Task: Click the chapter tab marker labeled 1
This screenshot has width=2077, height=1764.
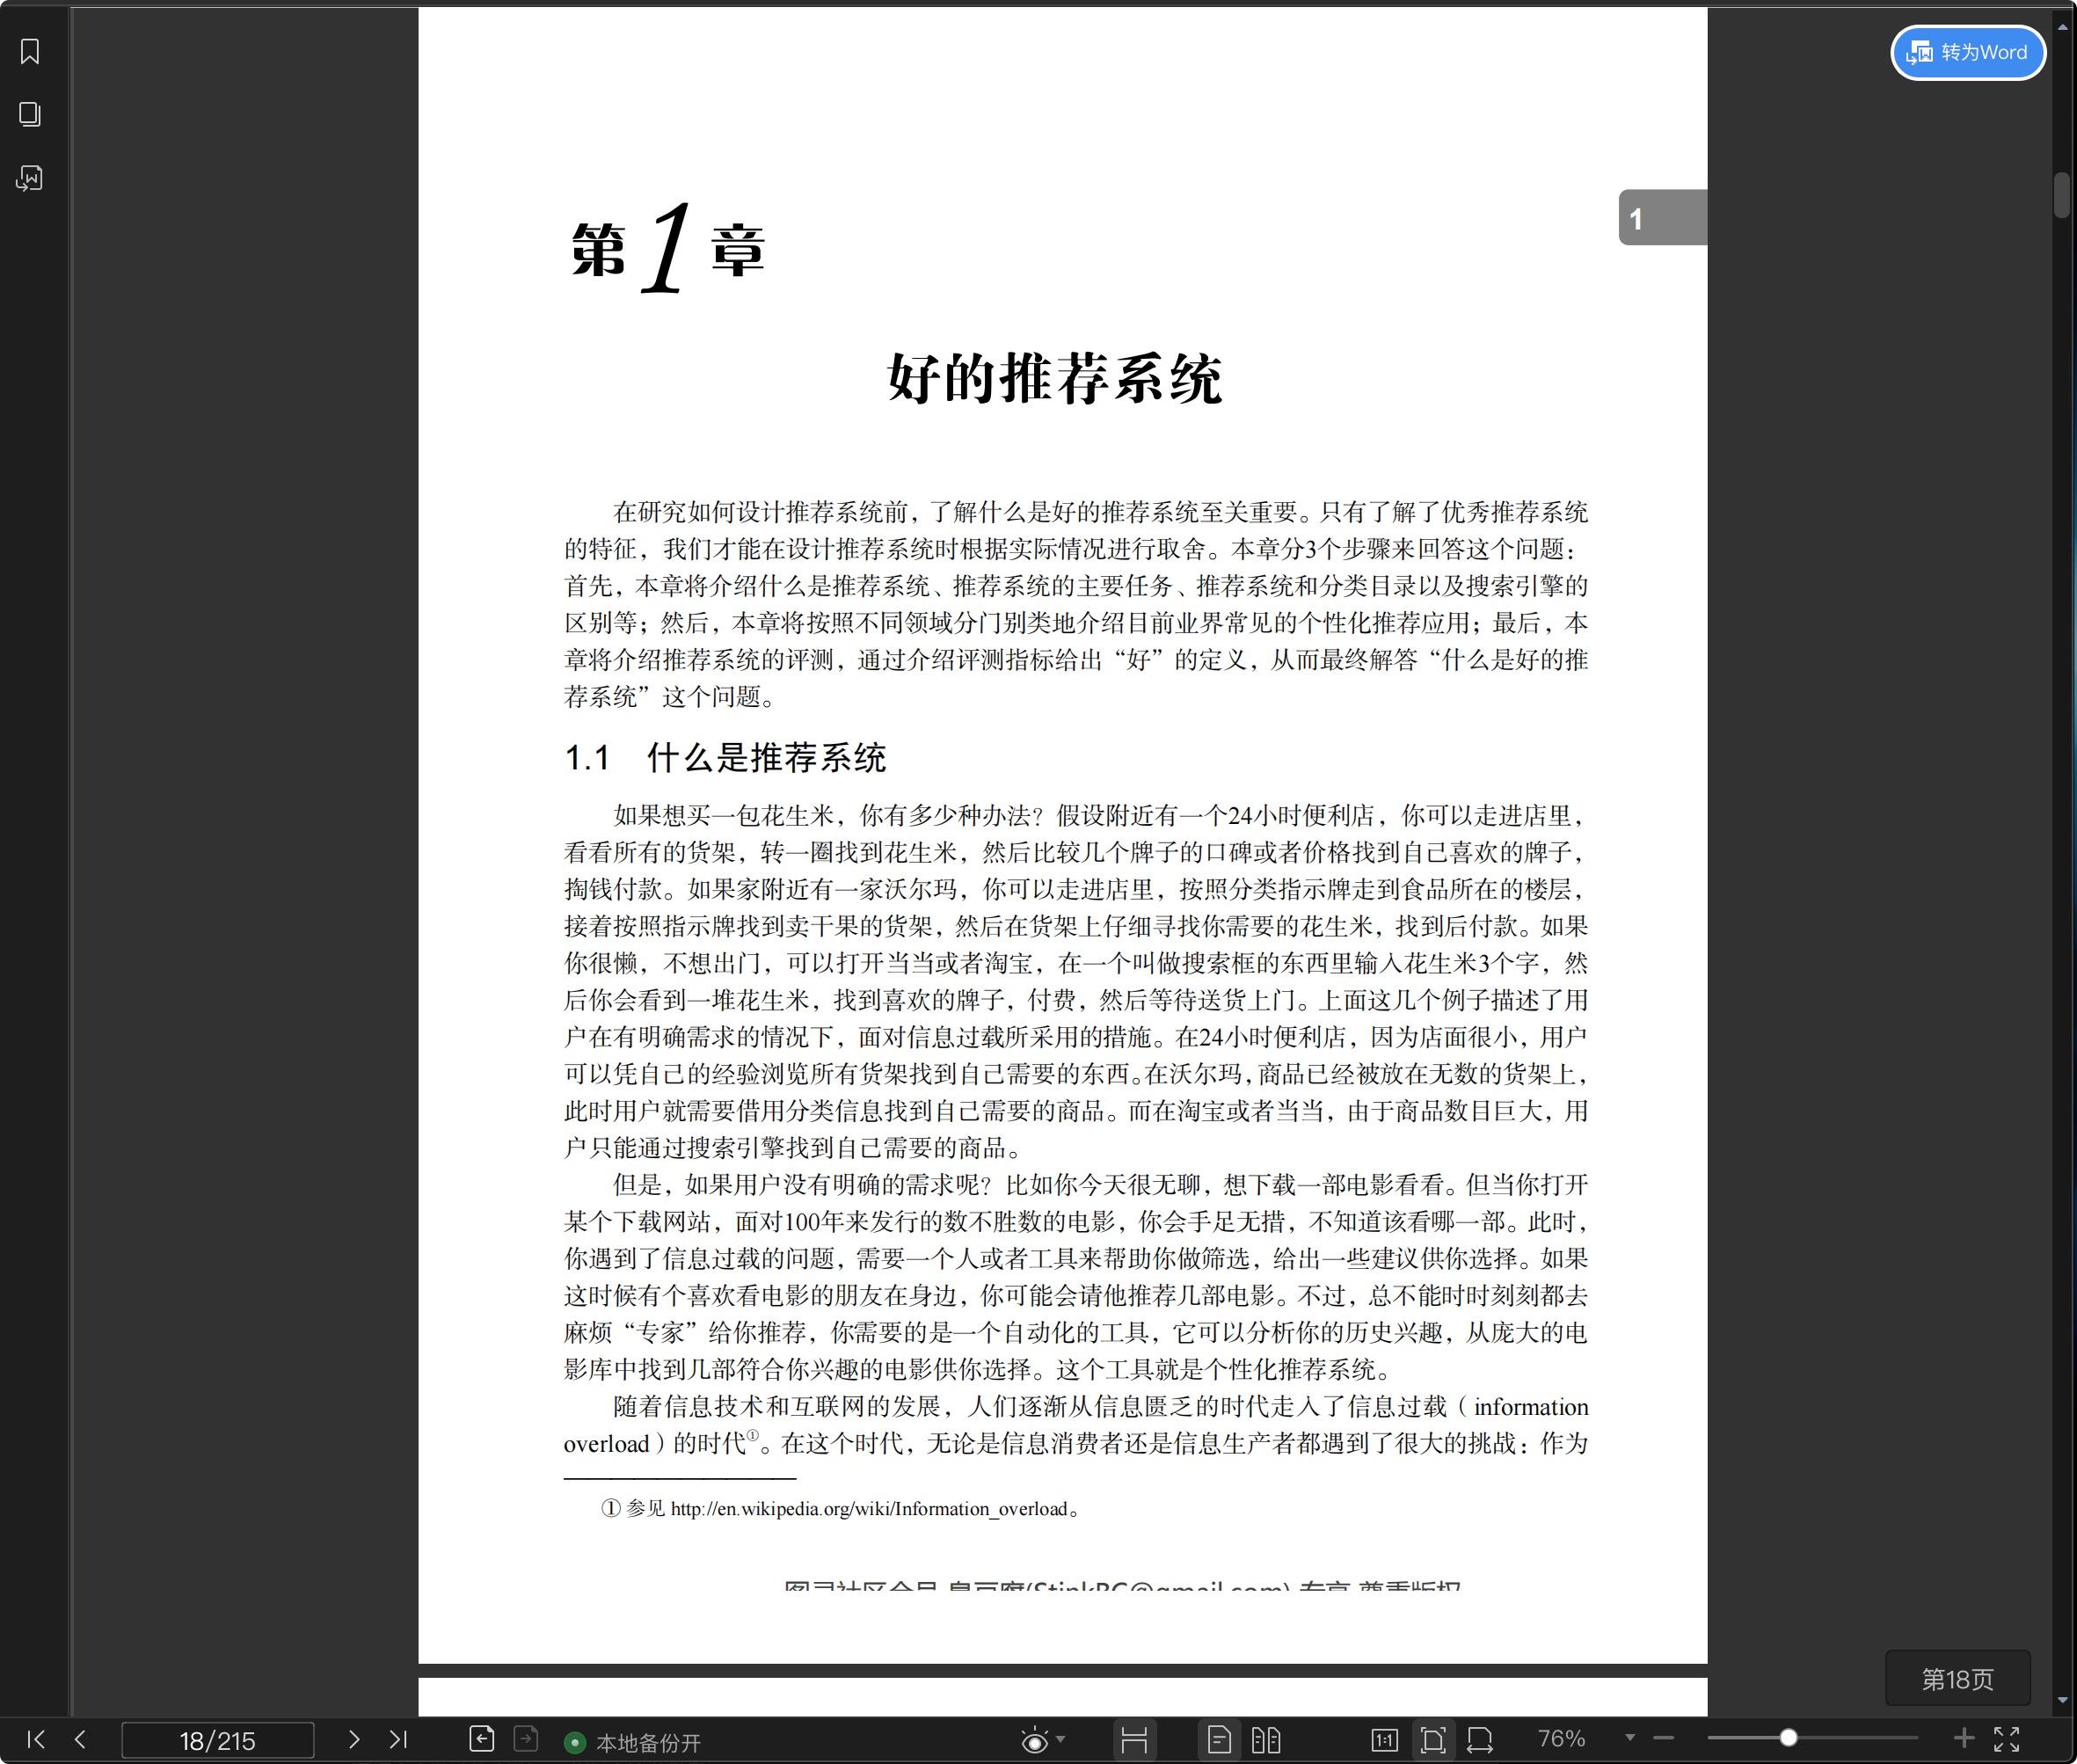Action: [1663, 217]
